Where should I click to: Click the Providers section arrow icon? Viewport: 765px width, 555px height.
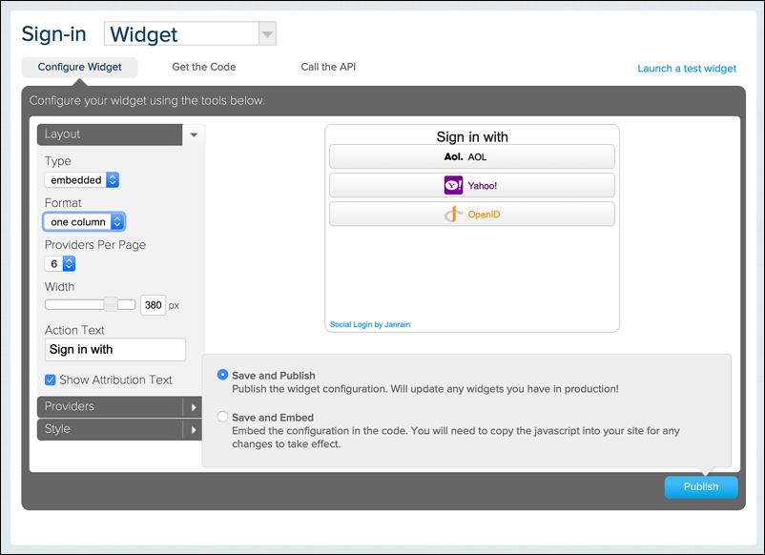tap(194, 407)
